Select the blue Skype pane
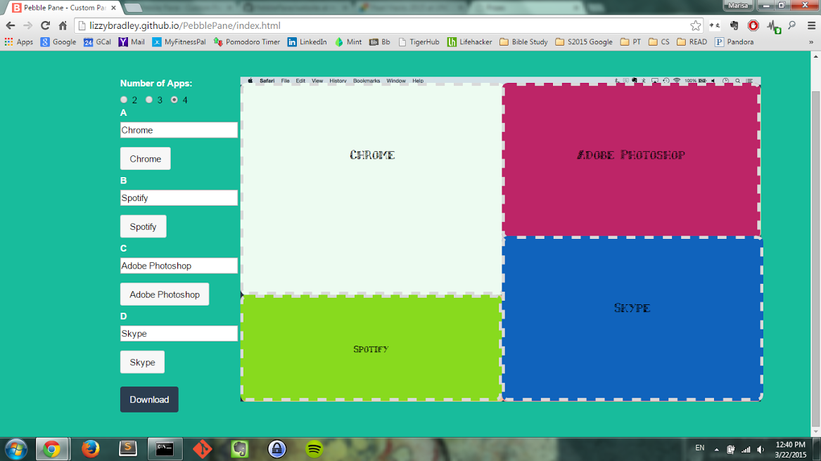Screen dimensions: 821x461 632,318
